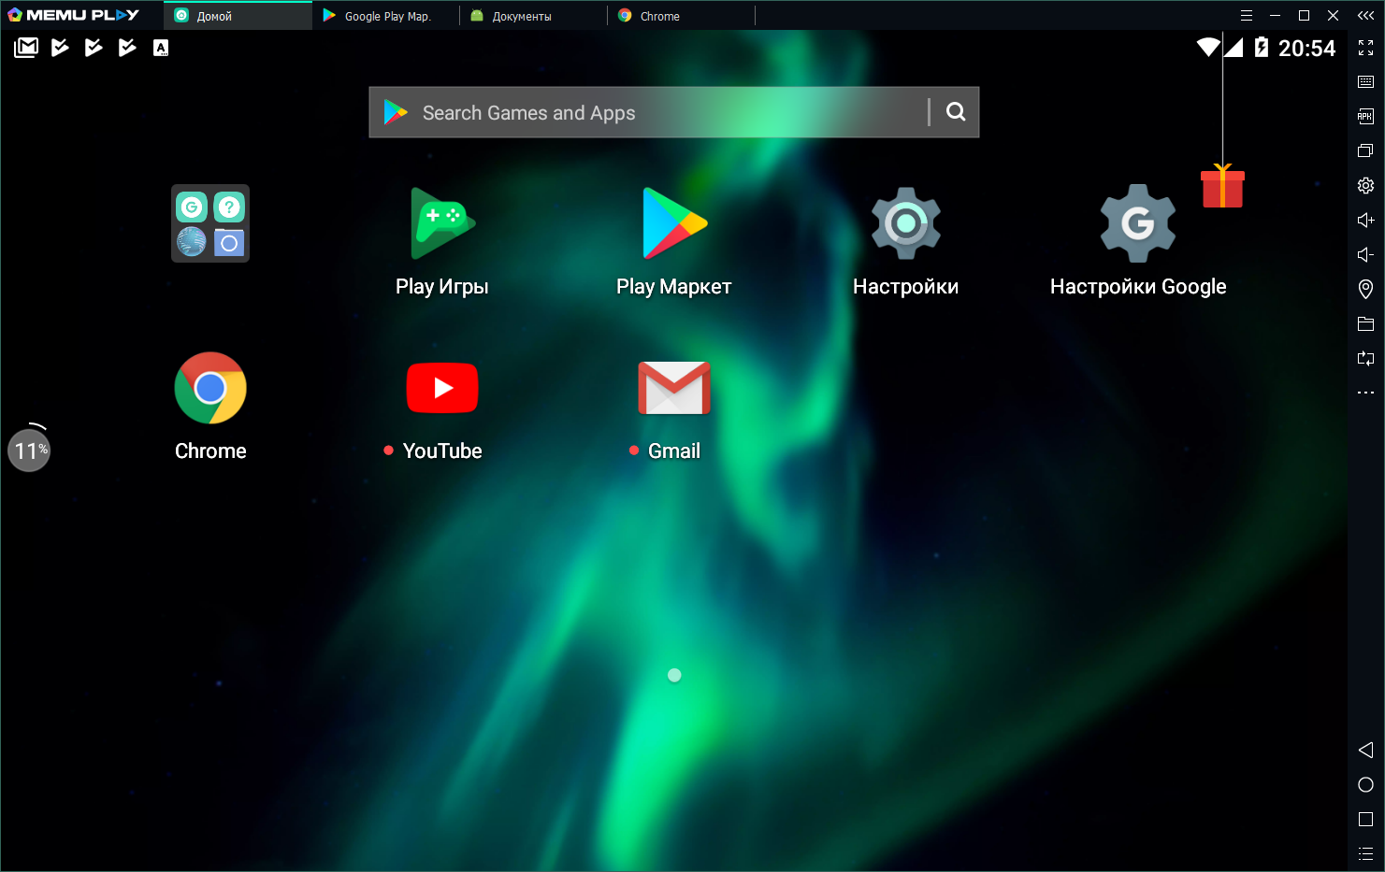
Task: Expand more sidebar tools via three dots
Action: (1365, 393)
